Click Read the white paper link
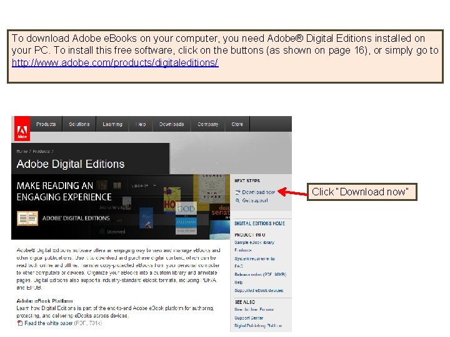Viewport: 450px width, 337px height. point(49,323)
